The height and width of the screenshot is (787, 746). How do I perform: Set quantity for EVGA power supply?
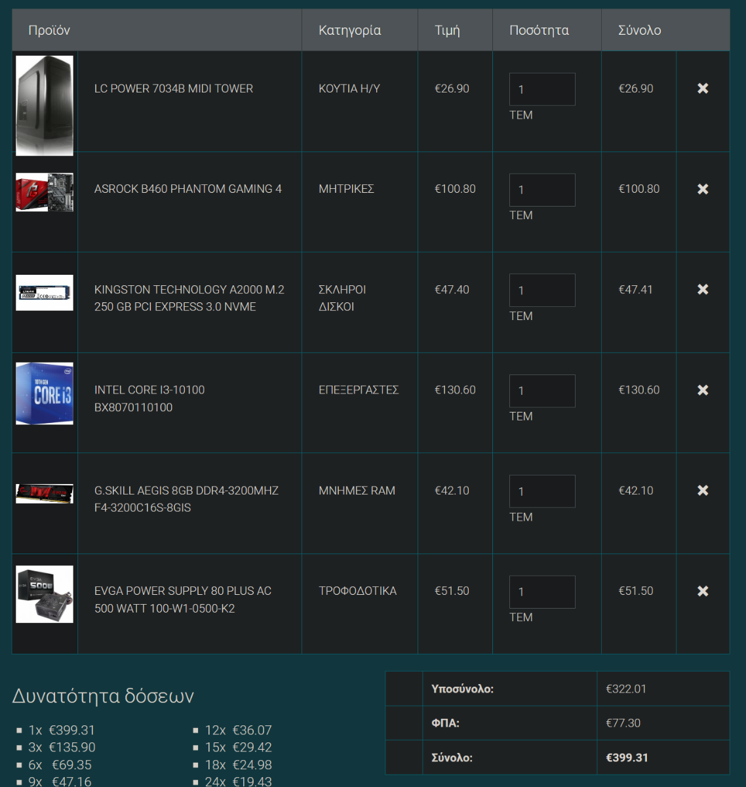coord(542,592)
